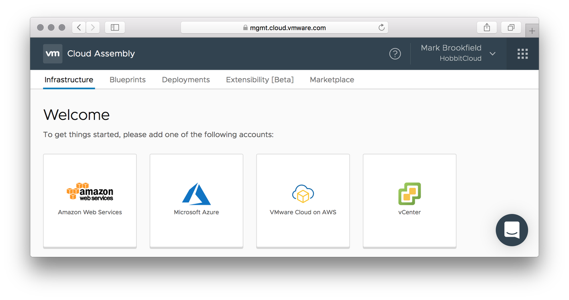This screenshot has height=300, width=569.
Task: Click the Cloud Assembly title
Action: click(101, 54)
